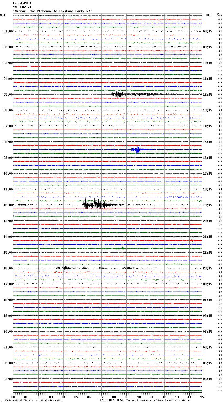Click the 00:15 UTC time label
This screenshot has height=404, width=223.
[x=208, y=284]
